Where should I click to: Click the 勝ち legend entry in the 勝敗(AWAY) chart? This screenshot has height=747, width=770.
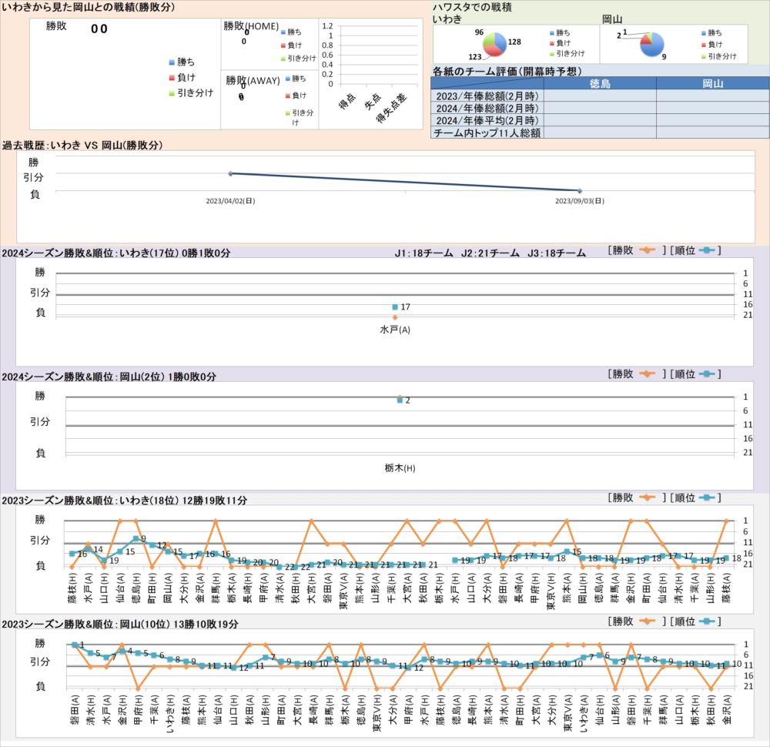click(x=296, y=79)
